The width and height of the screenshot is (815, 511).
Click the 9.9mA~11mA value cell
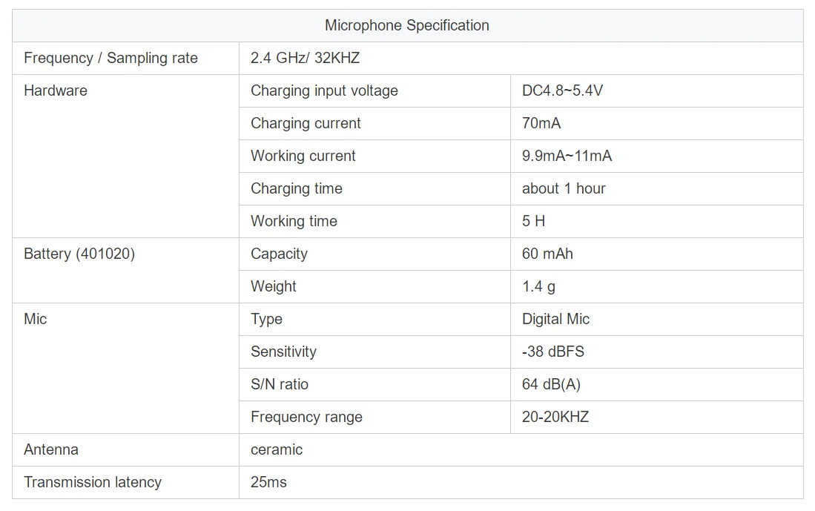(x=567, y=156)
